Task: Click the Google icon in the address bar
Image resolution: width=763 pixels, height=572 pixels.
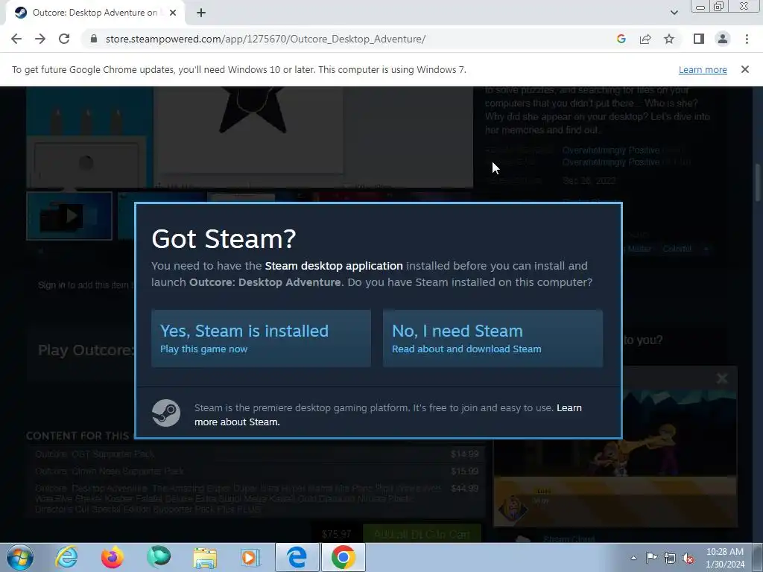Action: coord(621,39)
